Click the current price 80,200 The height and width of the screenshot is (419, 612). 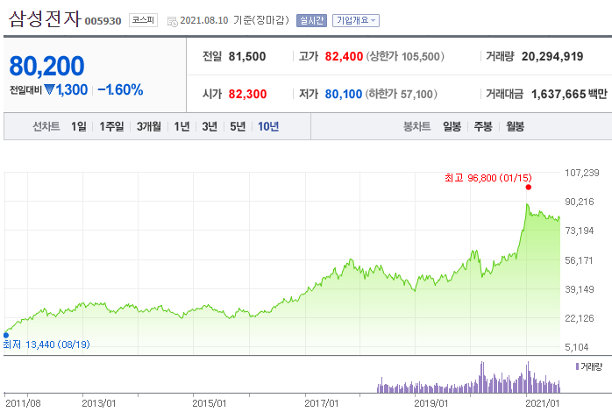pos(46,66)
